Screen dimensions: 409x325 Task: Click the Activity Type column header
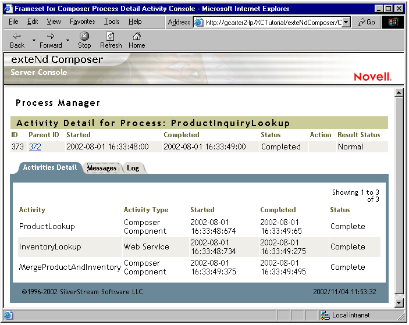[146, 210]
